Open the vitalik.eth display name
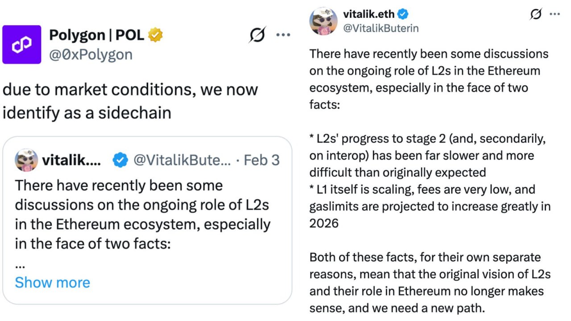Screen dimensions: 571x321 369,14
